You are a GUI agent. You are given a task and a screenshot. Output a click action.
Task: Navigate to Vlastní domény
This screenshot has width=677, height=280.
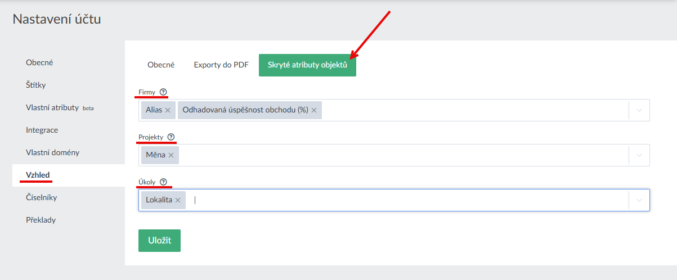[x=52, y=152]
